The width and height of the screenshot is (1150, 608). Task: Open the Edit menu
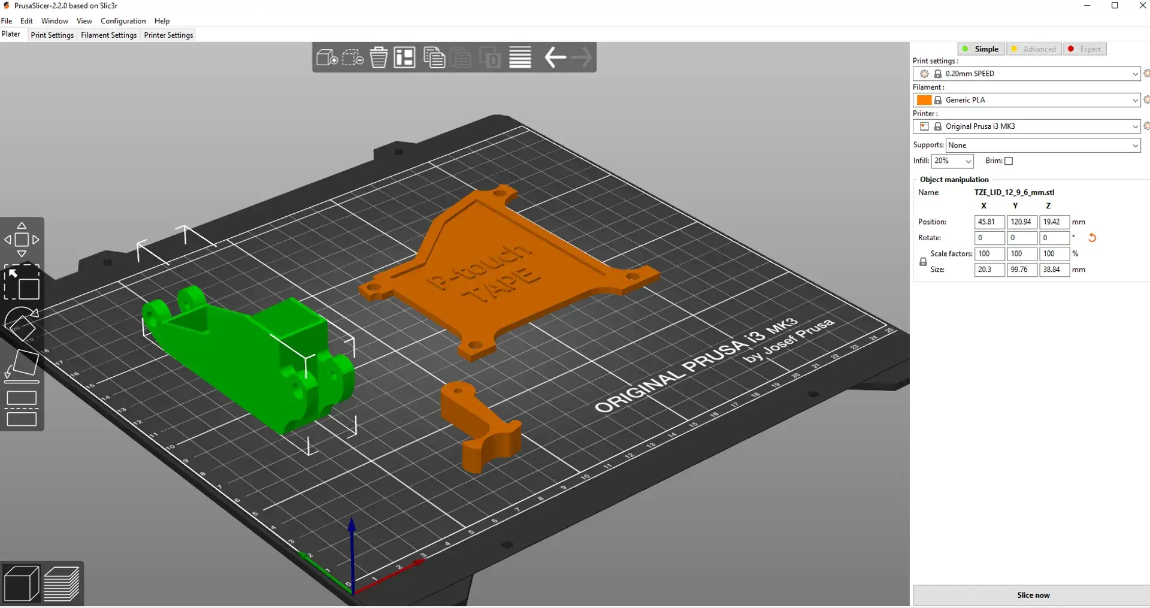point(26,21)
